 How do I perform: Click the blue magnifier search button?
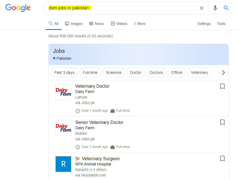tap(226, 8)
